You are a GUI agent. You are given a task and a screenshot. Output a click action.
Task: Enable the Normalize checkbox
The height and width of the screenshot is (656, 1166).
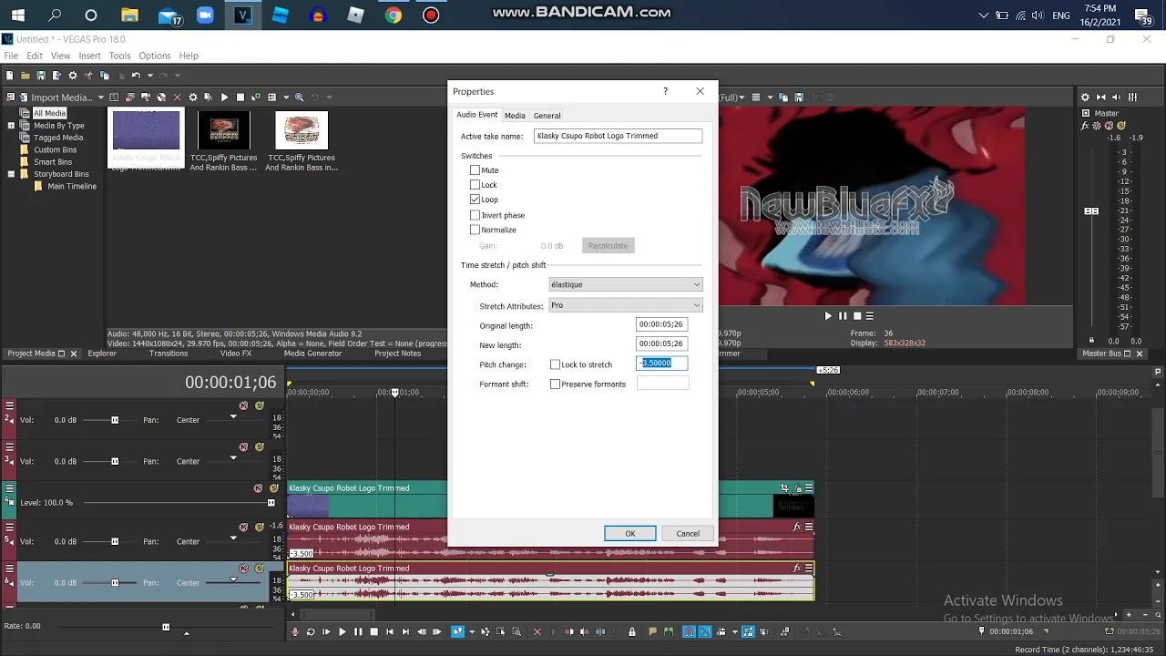pyautogui.click(x=475, y=230)
